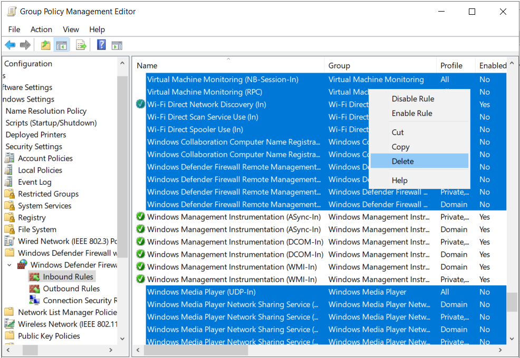The width and height of the screenshot is (520, 358).
Task: Click rules list vertical scrollbar thumb
Action: pos(512,302)
